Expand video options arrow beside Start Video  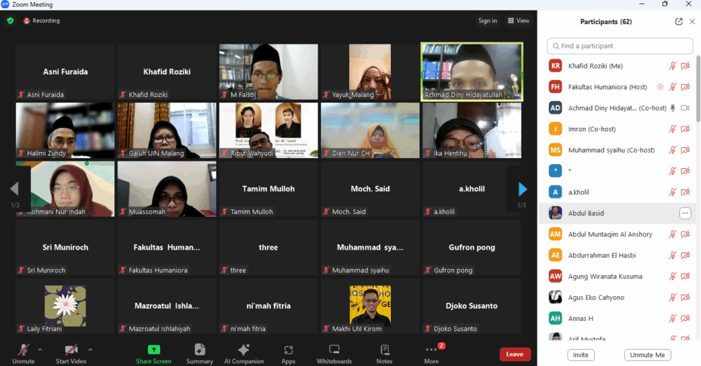tap(90, 350)
